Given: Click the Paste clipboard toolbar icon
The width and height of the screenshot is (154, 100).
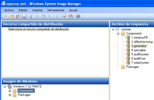Looking at the screenshot, I should coord(43,16).
